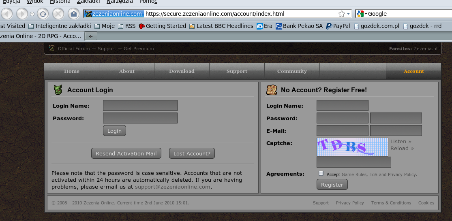This screenshot has height=221, width=452.
Task: Bookmark page with the star icon
Action: tap(342, 14)
